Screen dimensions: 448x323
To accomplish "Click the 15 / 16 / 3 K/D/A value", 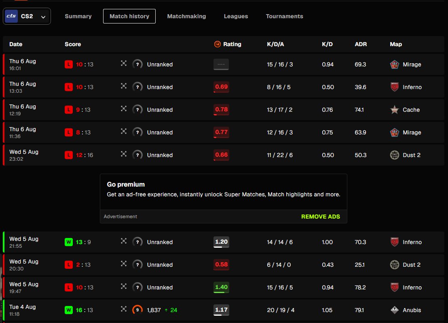I will point(280,64).
